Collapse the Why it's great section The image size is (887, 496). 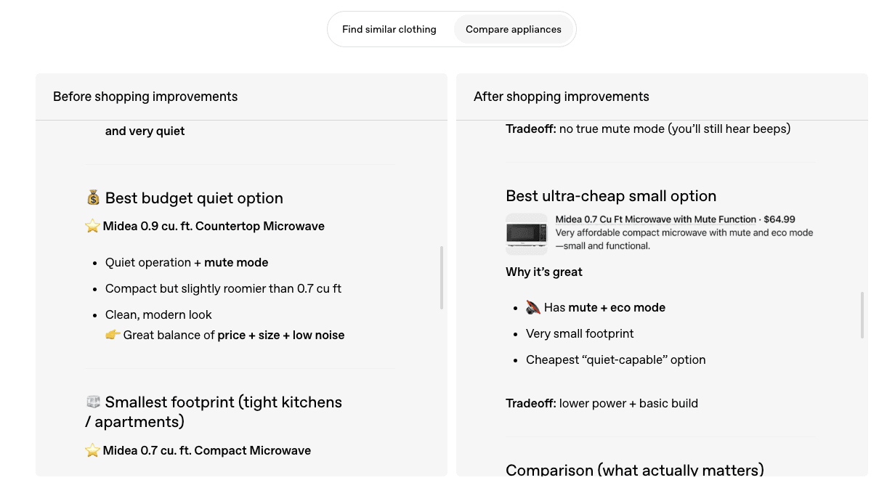543,272
